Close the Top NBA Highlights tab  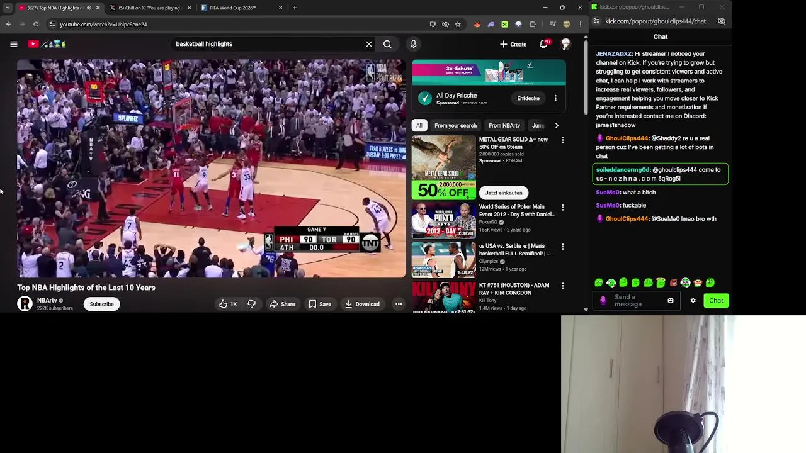(98, 8)
